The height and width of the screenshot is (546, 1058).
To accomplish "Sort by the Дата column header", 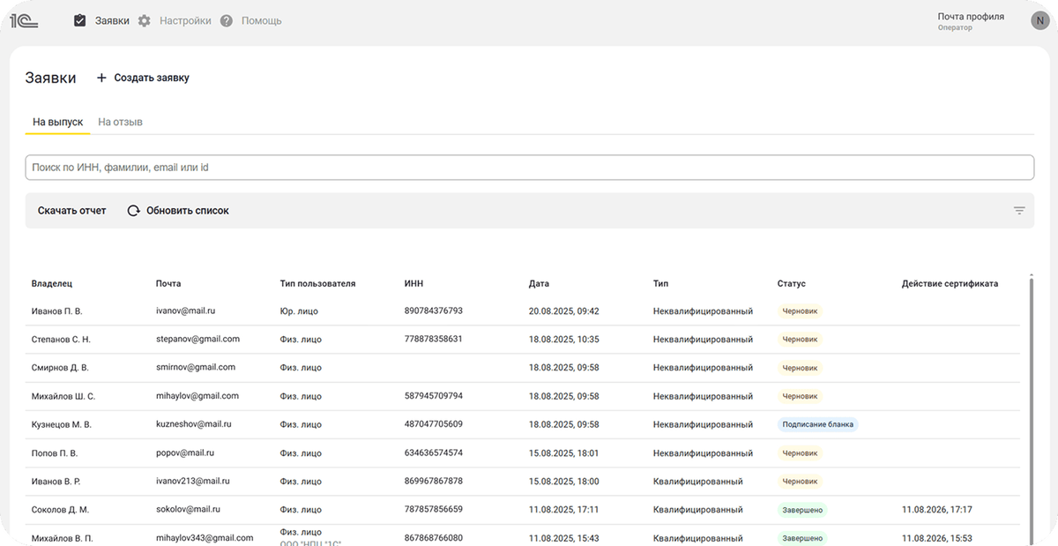I will (x=539, y=284).
